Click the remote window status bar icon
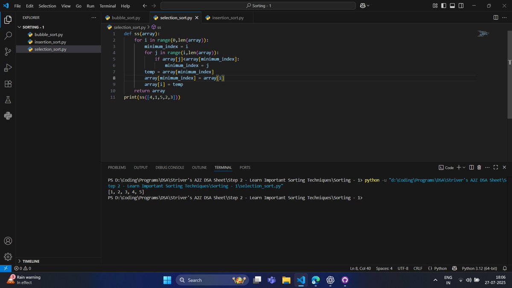 tap(5, 268)
